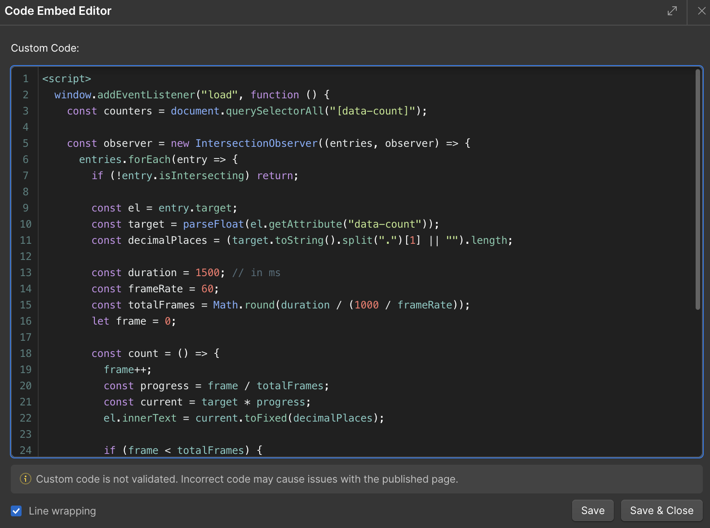Click the value 1500 on line 13
Screen dimensions: 710x528
point(208,273)
